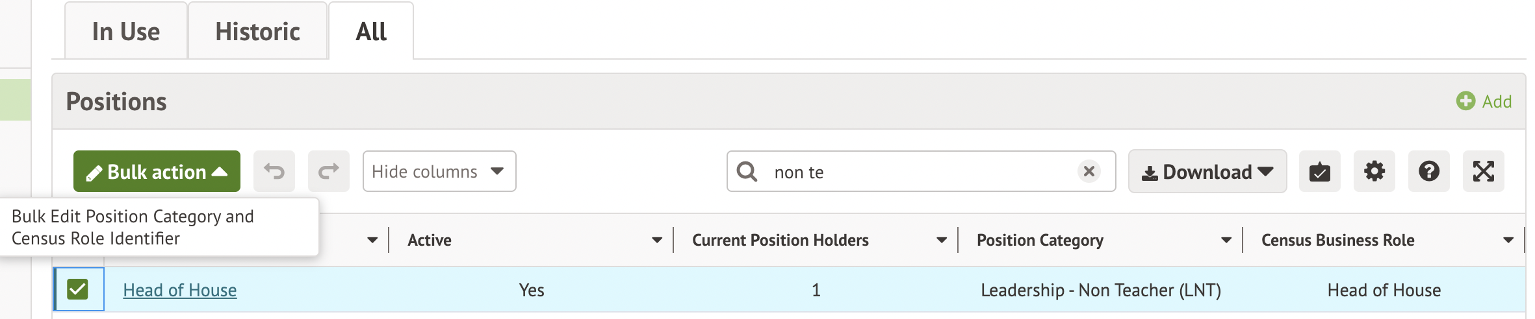Open the Active column dropdown arrow
Image resolution: width=1535 pixels, height=319 pixels.
pos(657,241)
